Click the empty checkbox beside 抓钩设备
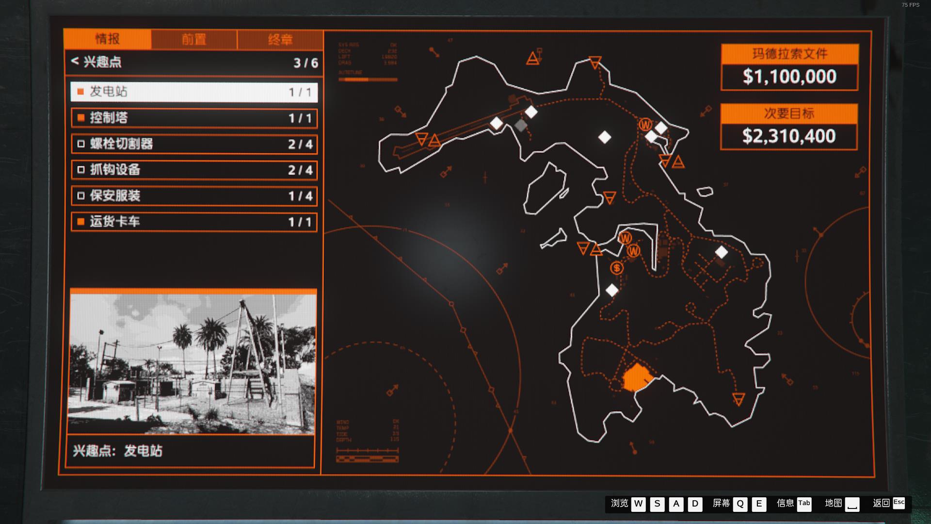 (81, 170)
